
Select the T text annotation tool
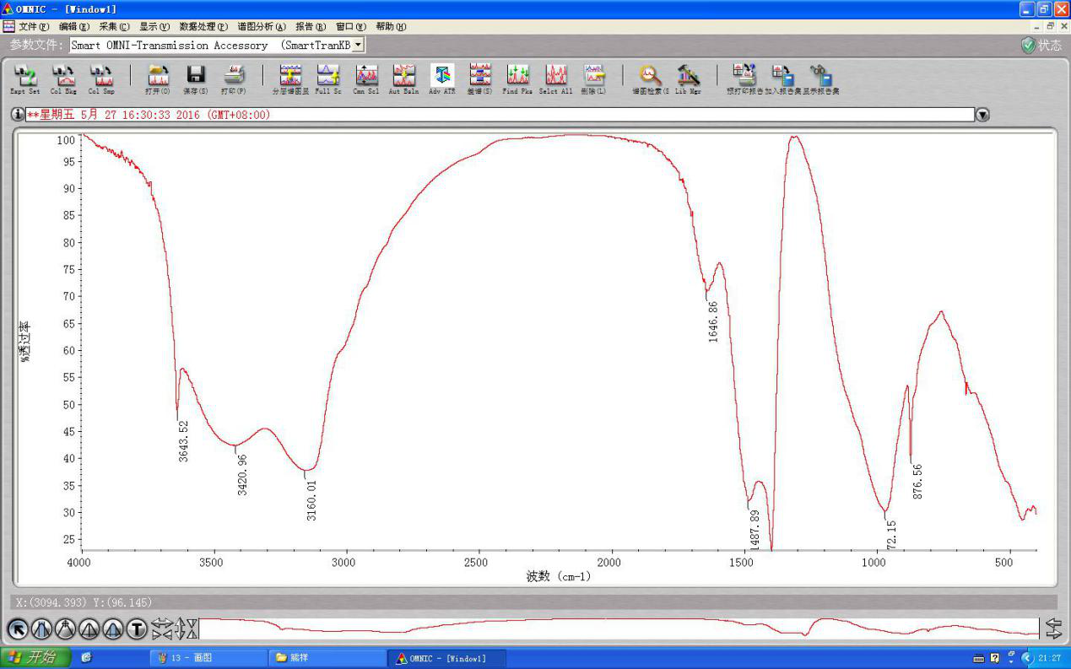136,629
